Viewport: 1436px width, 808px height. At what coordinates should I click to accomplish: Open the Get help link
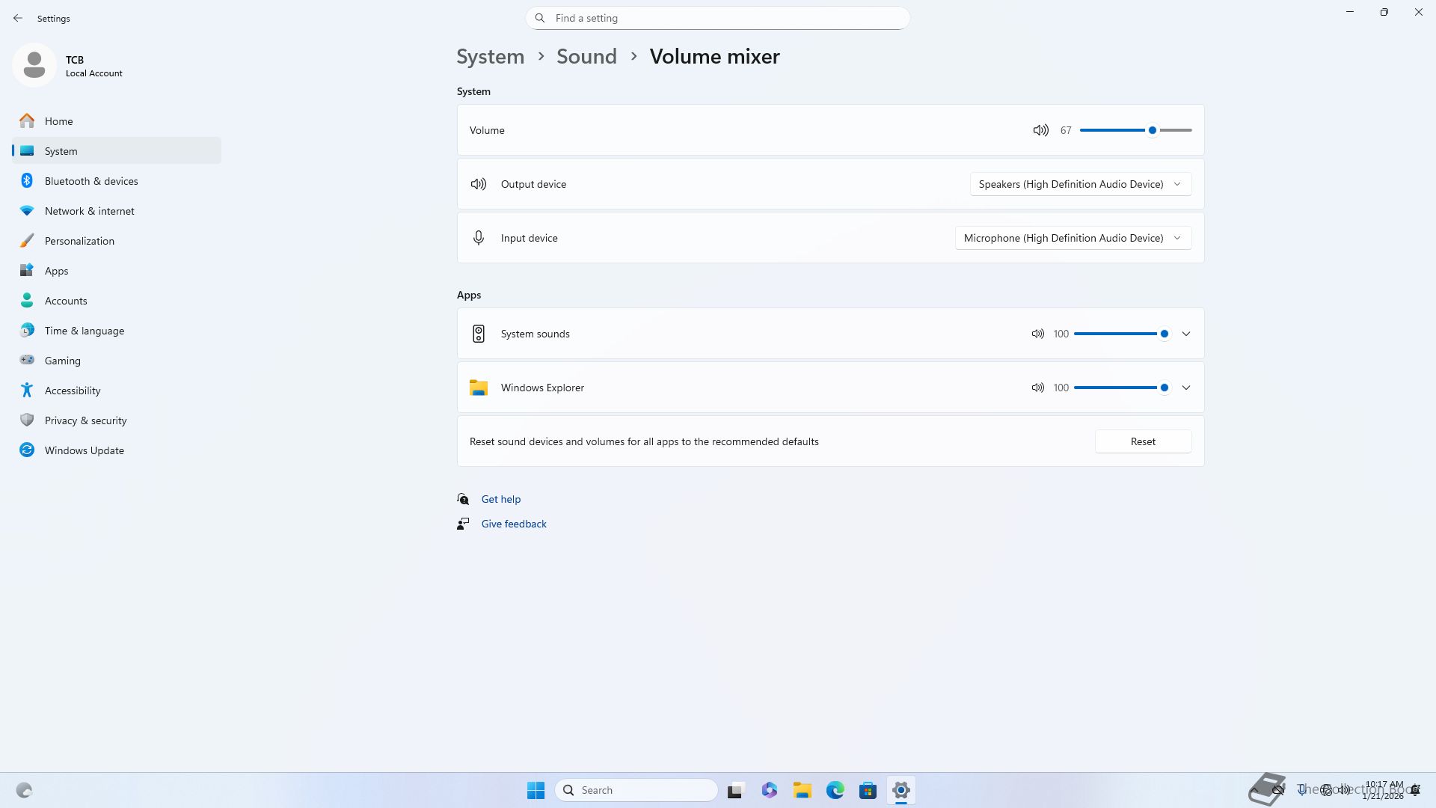(500, 499)
